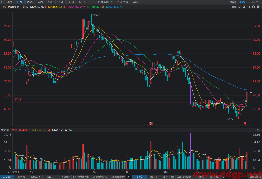
Task: Select the 30分 timeframe
Action: click(x=71, y=2)
